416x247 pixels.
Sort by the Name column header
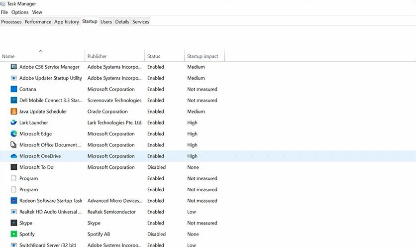click(8, 56)
